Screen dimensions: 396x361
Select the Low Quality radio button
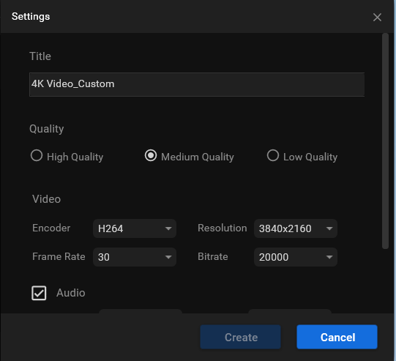[x=273, y=155]
